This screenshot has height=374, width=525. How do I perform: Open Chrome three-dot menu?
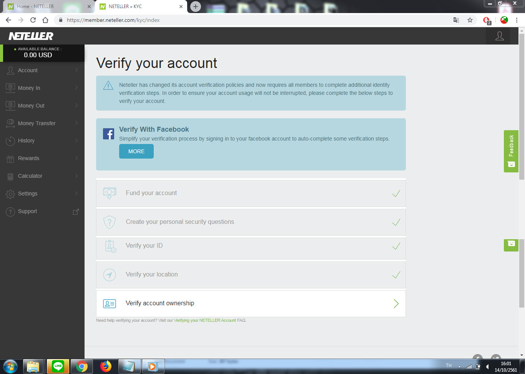[517, 20]
